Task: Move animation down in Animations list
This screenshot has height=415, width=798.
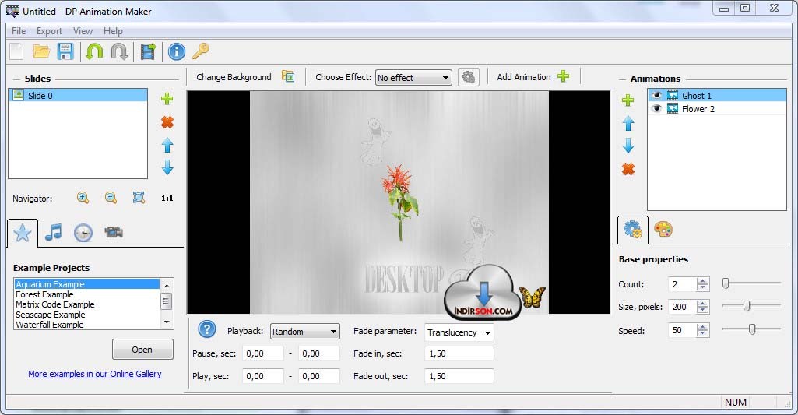Action: click(x=628, y=146)
